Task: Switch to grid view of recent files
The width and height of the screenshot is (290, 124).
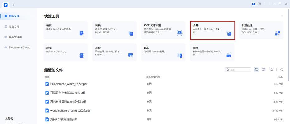Action: tap(264, 69)
